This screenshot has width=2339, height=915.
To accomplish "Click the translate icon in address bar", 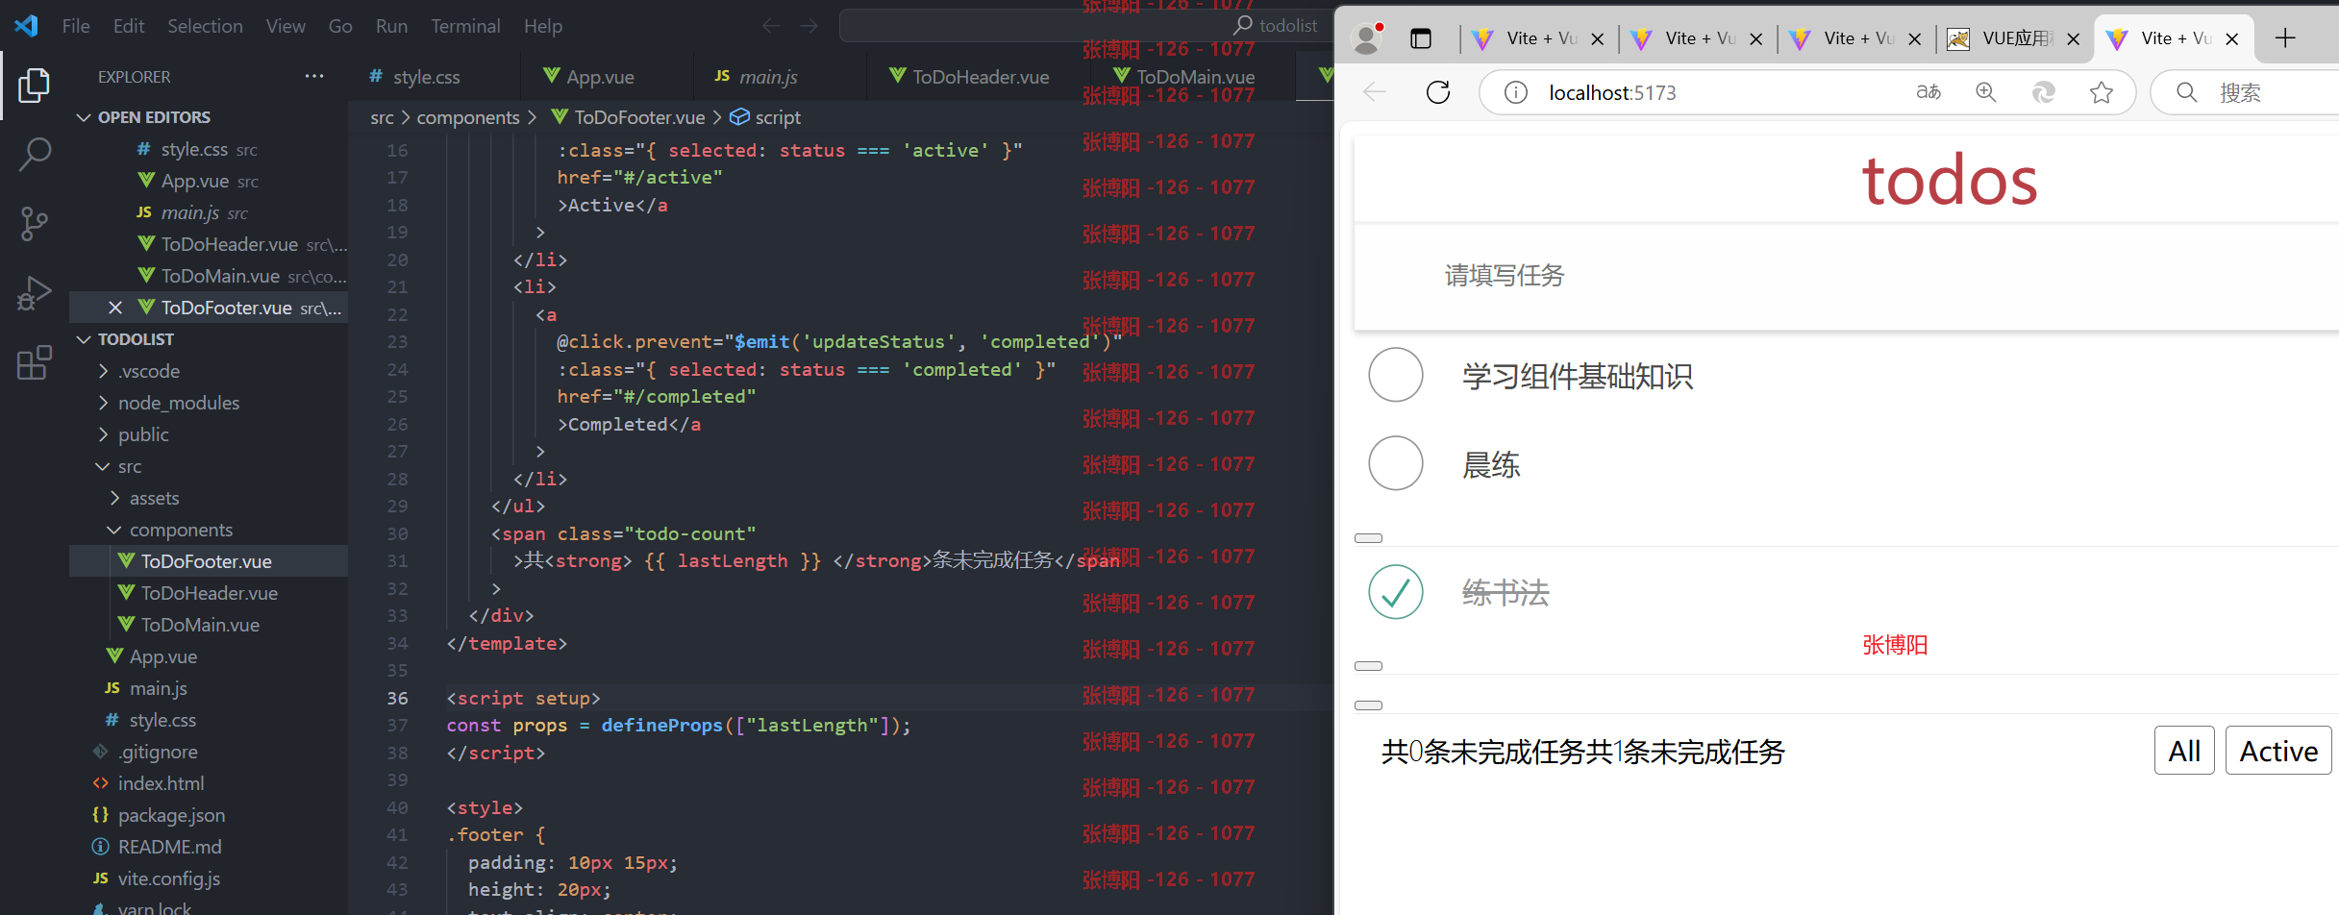I will pos(1928,92).
